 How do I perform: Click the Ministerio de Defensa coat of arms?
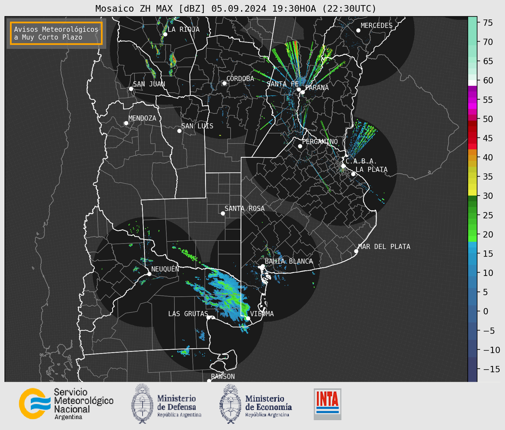(x=142, y=403)
